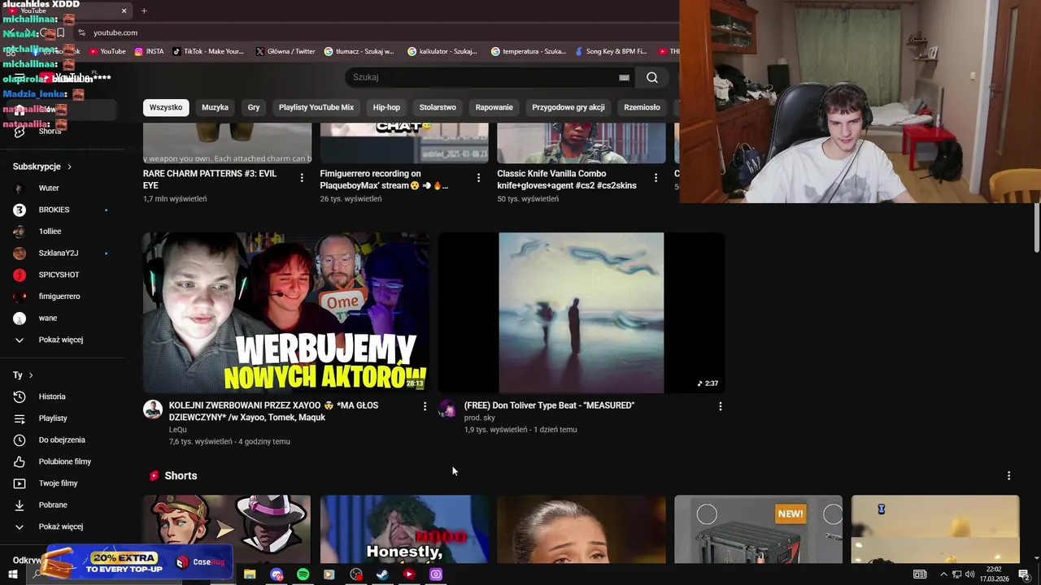Open options menu for Fimiguerrero recording video
The height and width of the screenshot is (585, 1041).
coord(478,178)
